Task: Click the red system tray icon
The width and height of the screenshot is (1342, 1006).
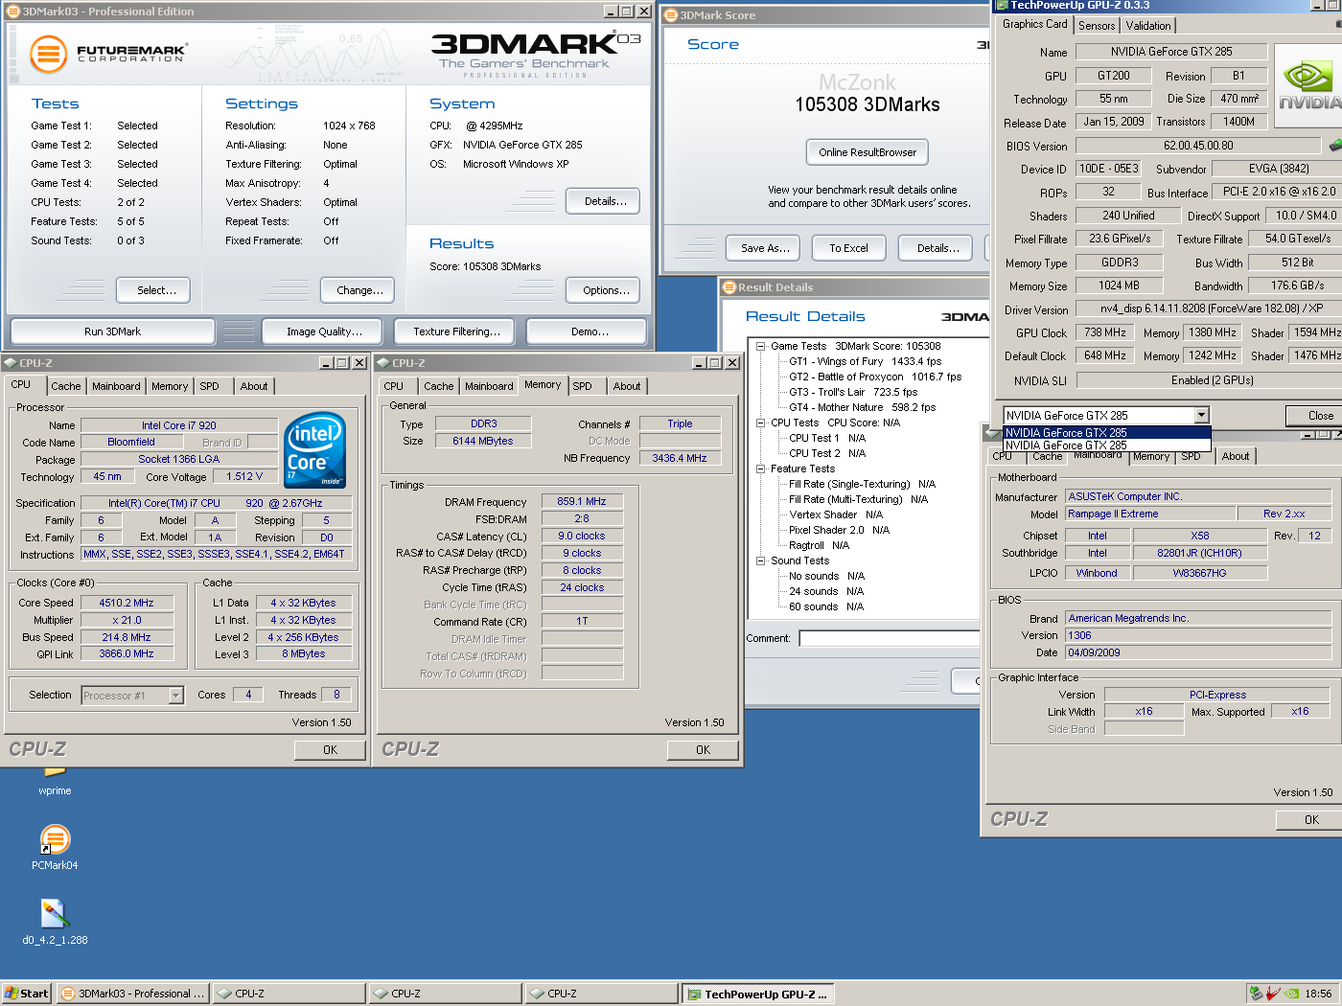Action: [1273, 994]
